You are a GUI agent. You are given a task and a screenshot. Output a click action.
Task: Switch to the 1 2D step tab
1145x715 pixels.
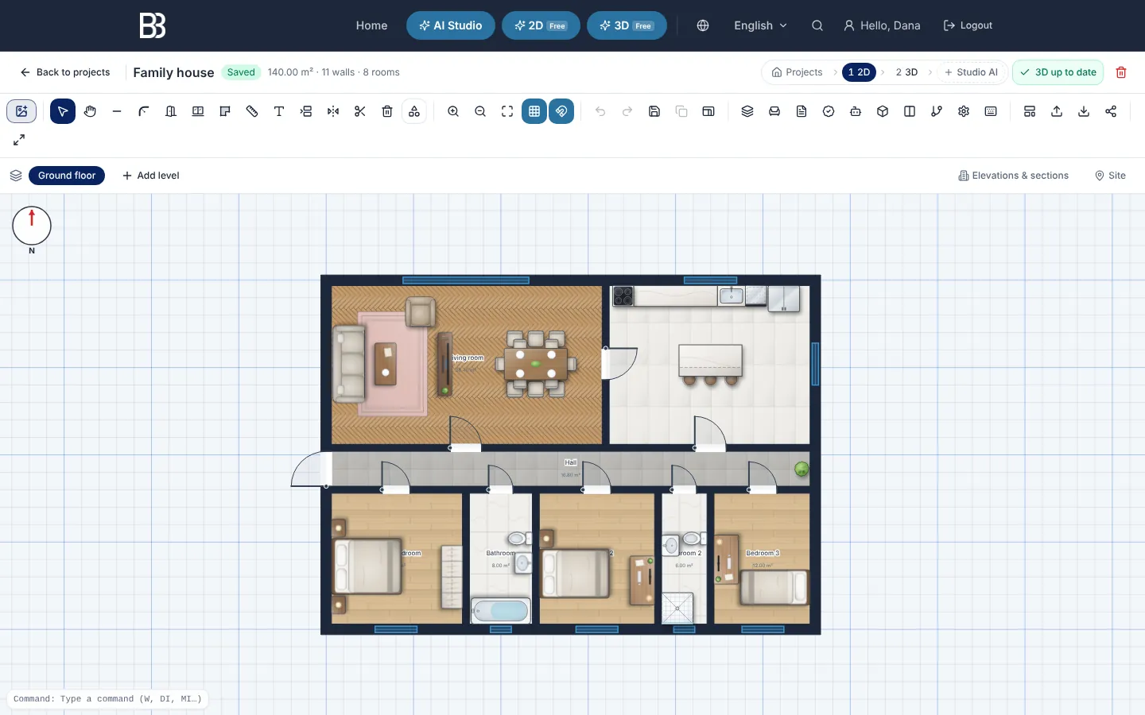point(859,72)
